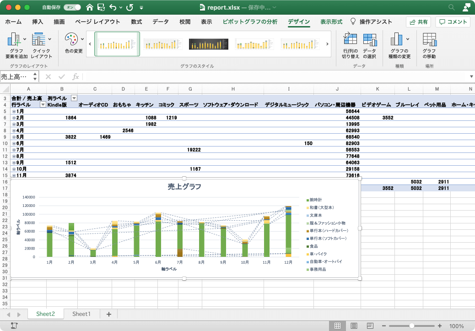The image size is (475, 331).
Task: Click the 腕時計 legend entry
Action: 314,200
